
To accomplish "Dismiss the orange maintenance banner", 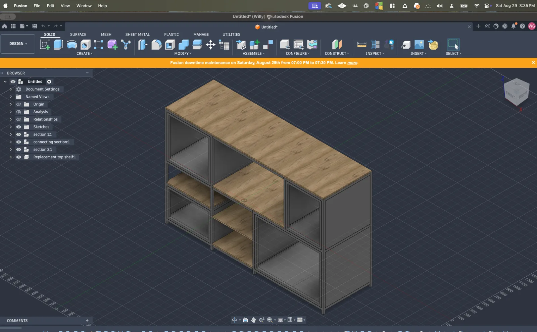I will point(533,63).
